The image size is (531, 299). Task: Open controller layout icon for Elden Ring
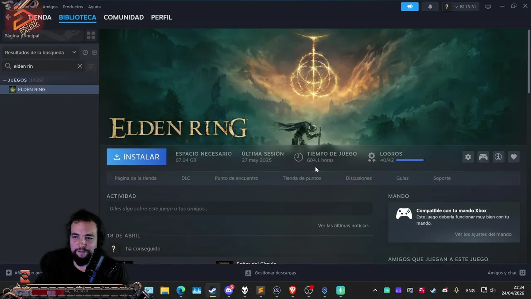click(x=483, y=157)
